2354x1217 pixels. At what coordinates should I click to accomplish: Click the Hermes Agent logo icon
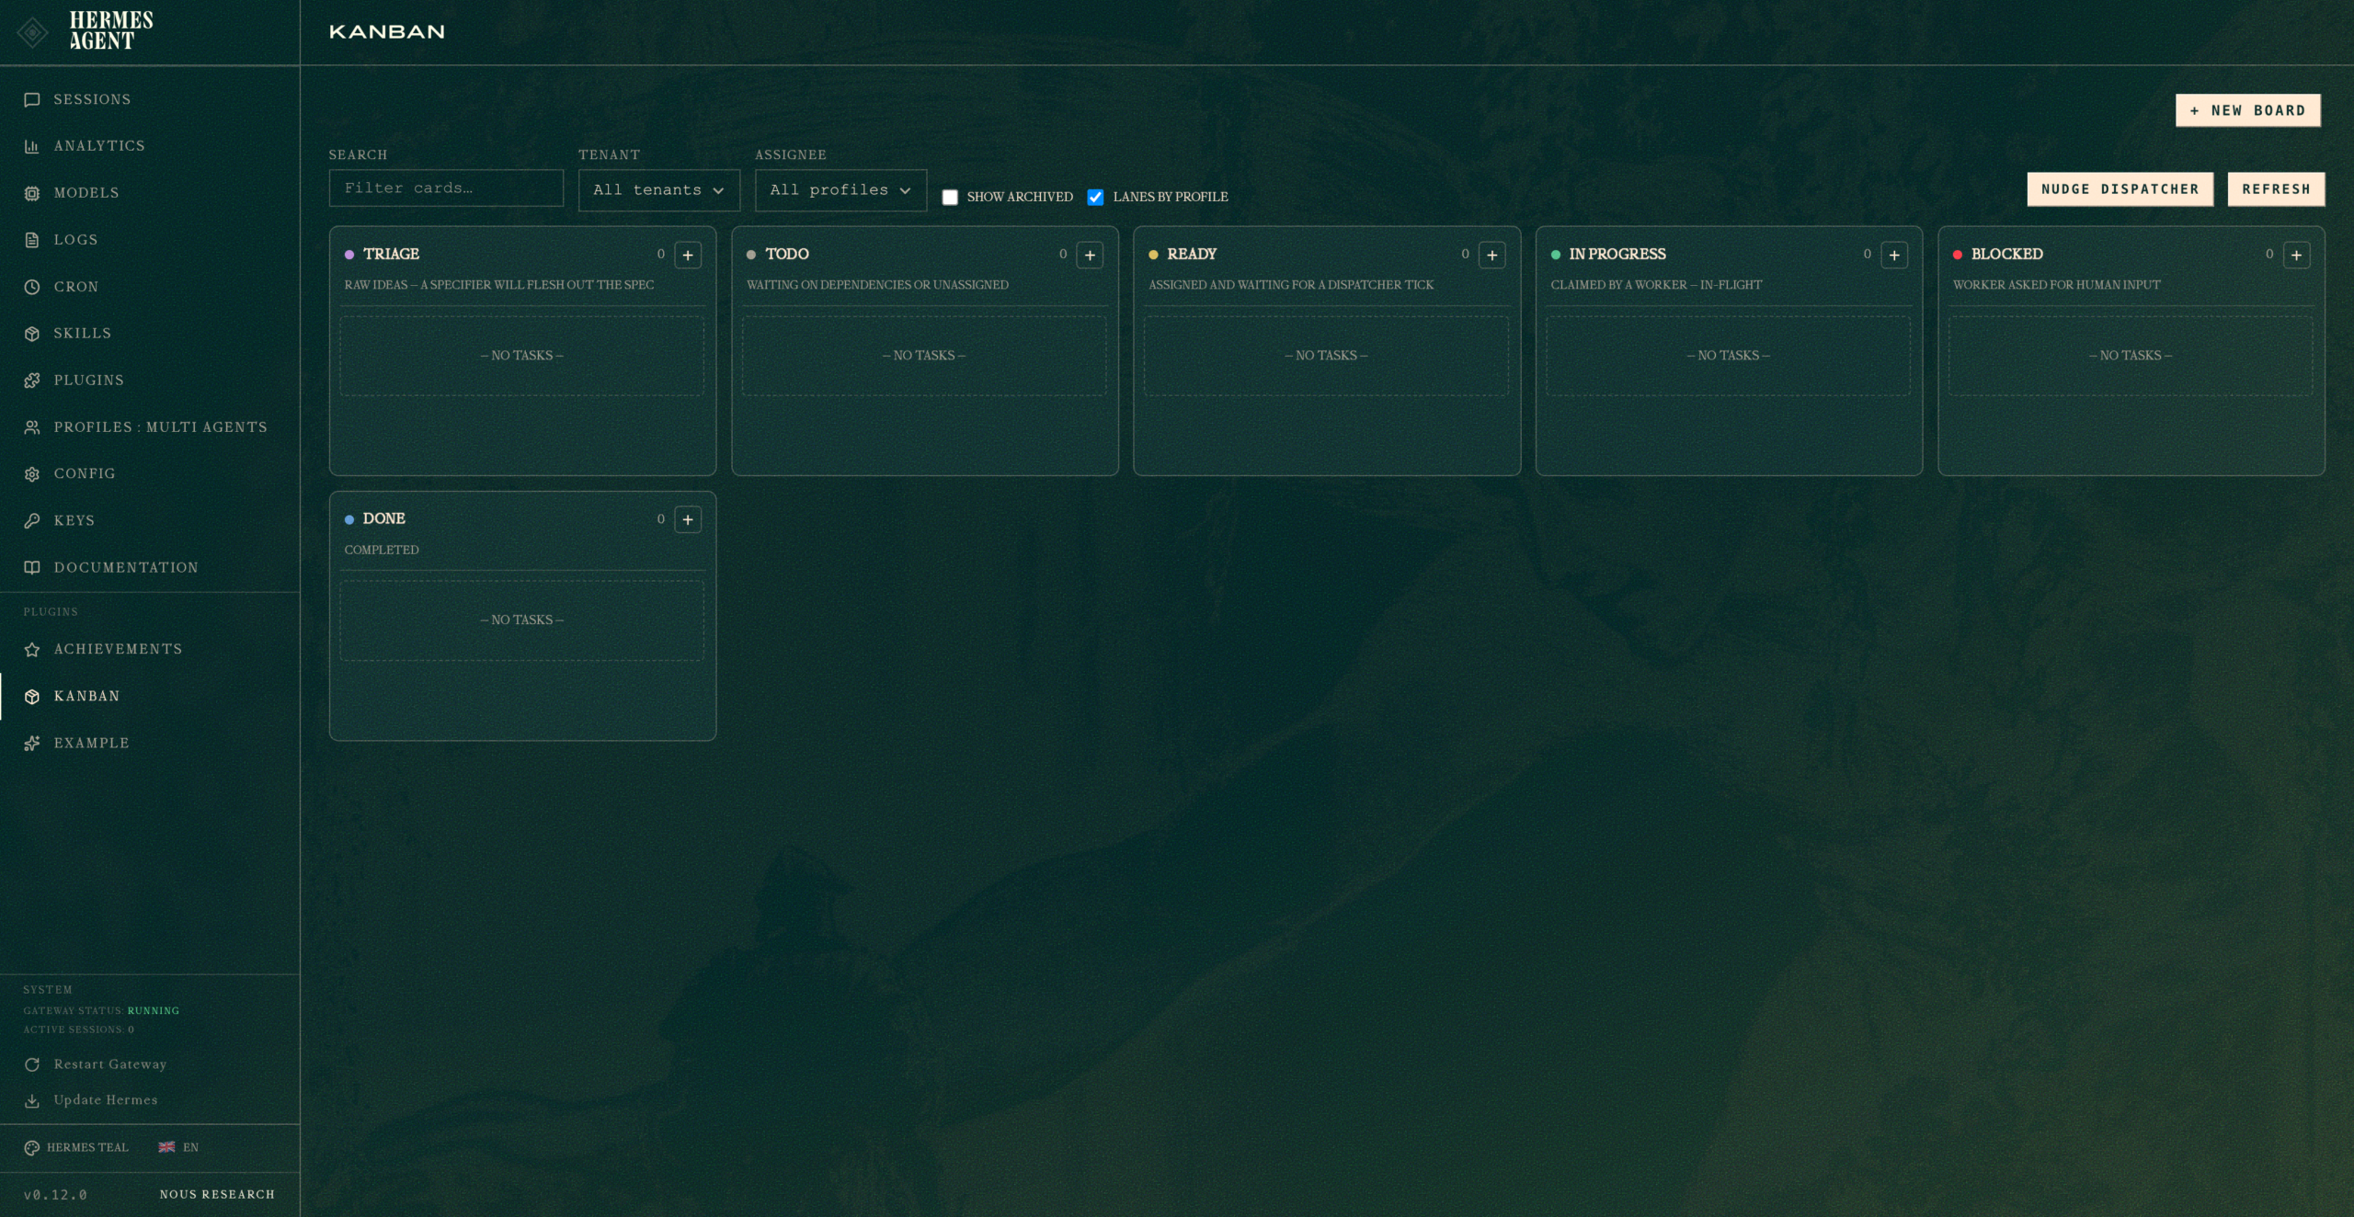point(32,33)
